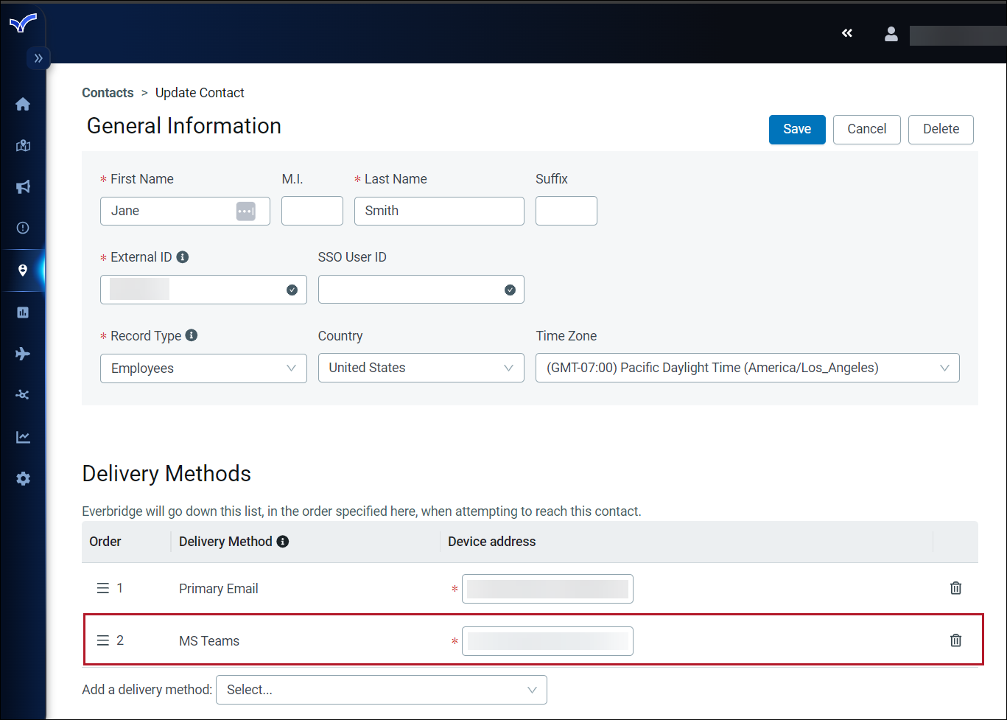Expand the left sidebar with double-chevron

(38, 58)
